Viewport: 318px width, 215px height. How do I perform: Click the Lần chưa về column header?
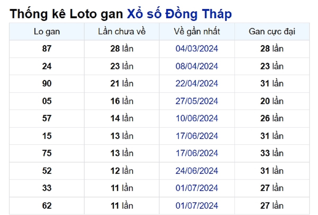pyautogui.click(x=122, y=32)
